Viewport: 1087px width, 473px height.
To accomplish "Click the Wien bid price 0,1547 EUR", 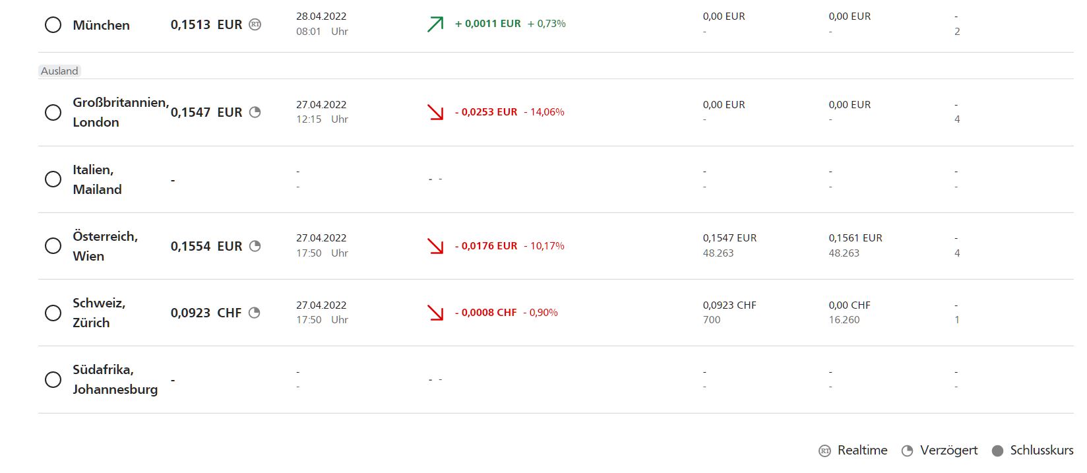I will 730,237.
